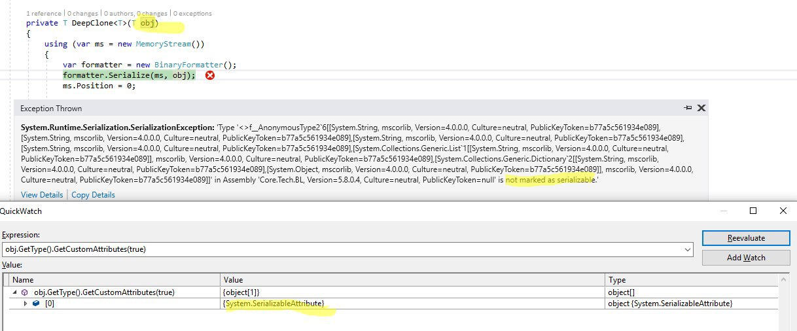Viewport: 797px width, 331px height.
Task: Click the highlighted formatter.Serialize line
Action: tap(129, 75)
